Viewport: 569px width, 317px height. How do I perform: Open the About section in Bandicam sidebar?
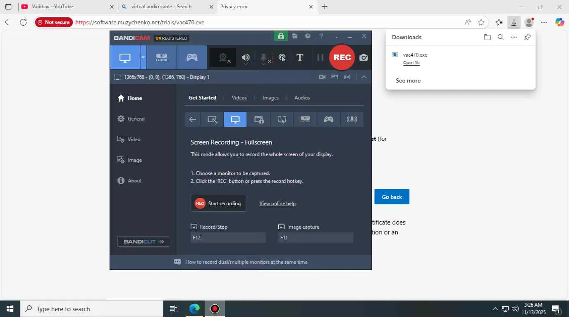(x=130, y=181)
